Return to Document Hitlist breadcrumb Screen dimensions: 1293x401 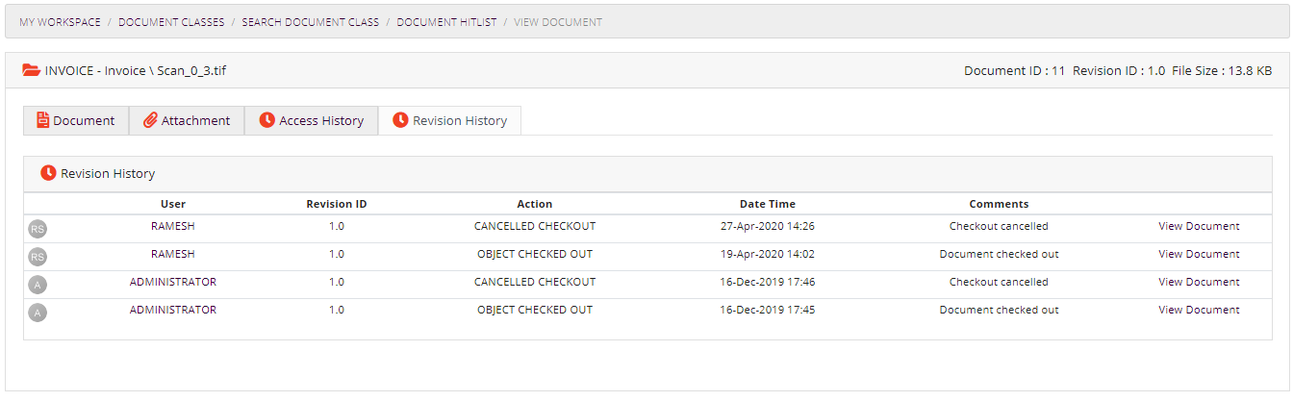(x=446, y=22)
